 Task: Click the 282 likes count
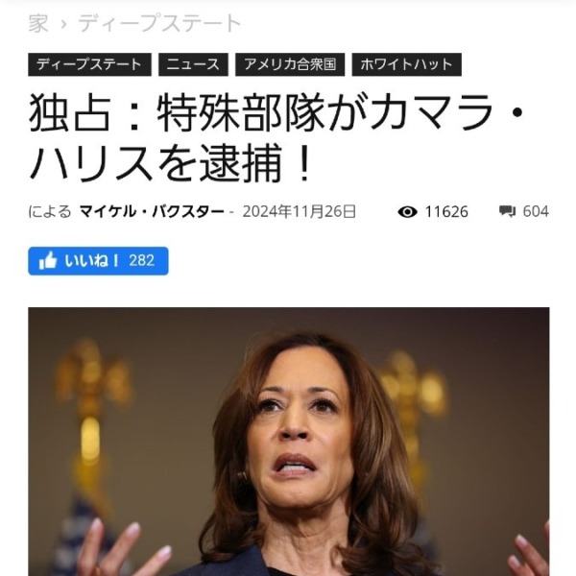click(142, 261)
